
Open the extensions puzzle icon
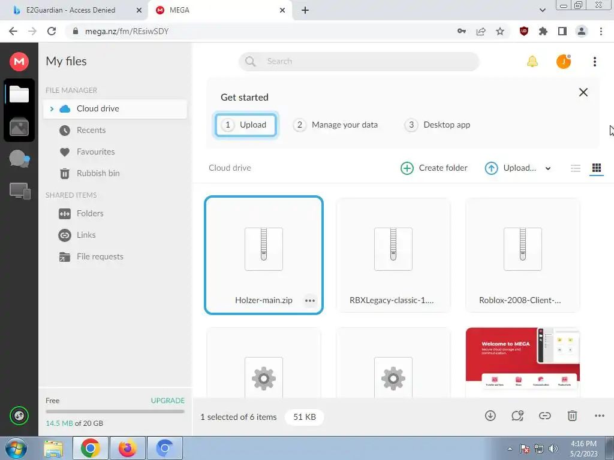click(x=543, y=31)
